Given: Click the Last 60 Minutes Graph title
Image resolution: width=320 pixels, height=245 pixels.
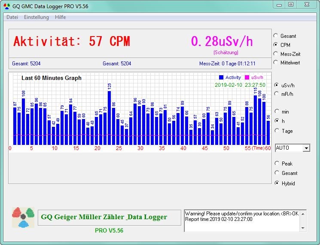Looking at the screenshot, I should 52,78.
